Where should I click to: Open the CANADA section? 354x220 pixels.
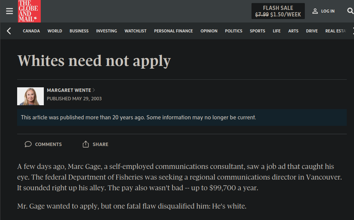click(x=31, y=31)
